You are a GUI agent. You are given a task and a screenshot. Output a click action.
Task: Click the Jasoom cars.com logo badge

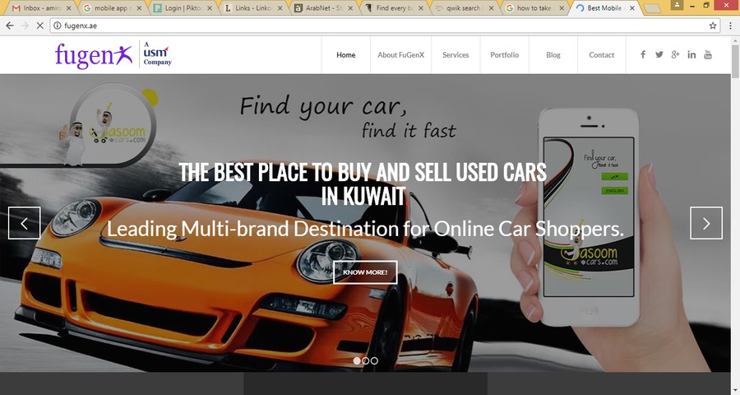point(108,125)
